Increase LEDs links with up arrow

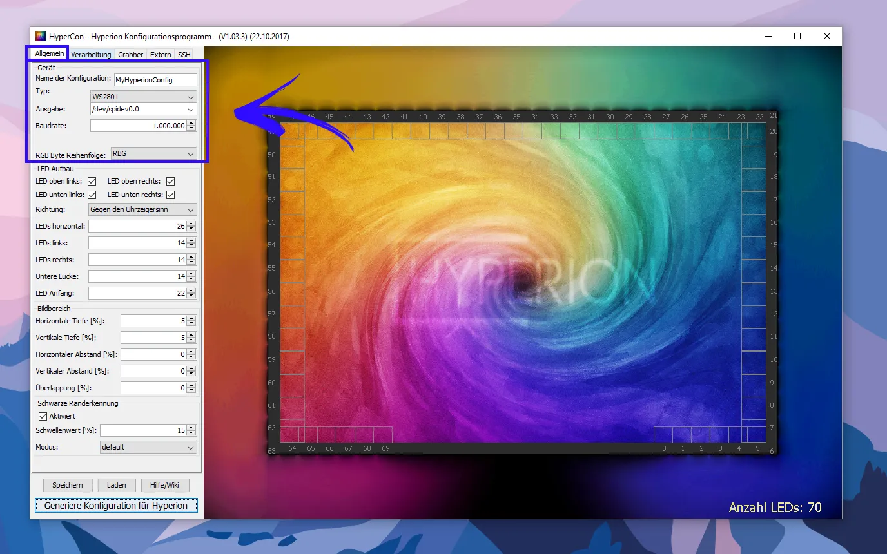[191, 240]
